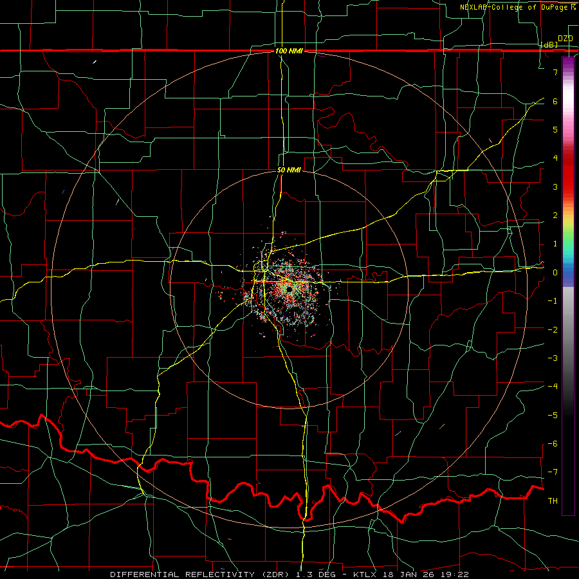Click the DZD product label above the colorbar

565,39
